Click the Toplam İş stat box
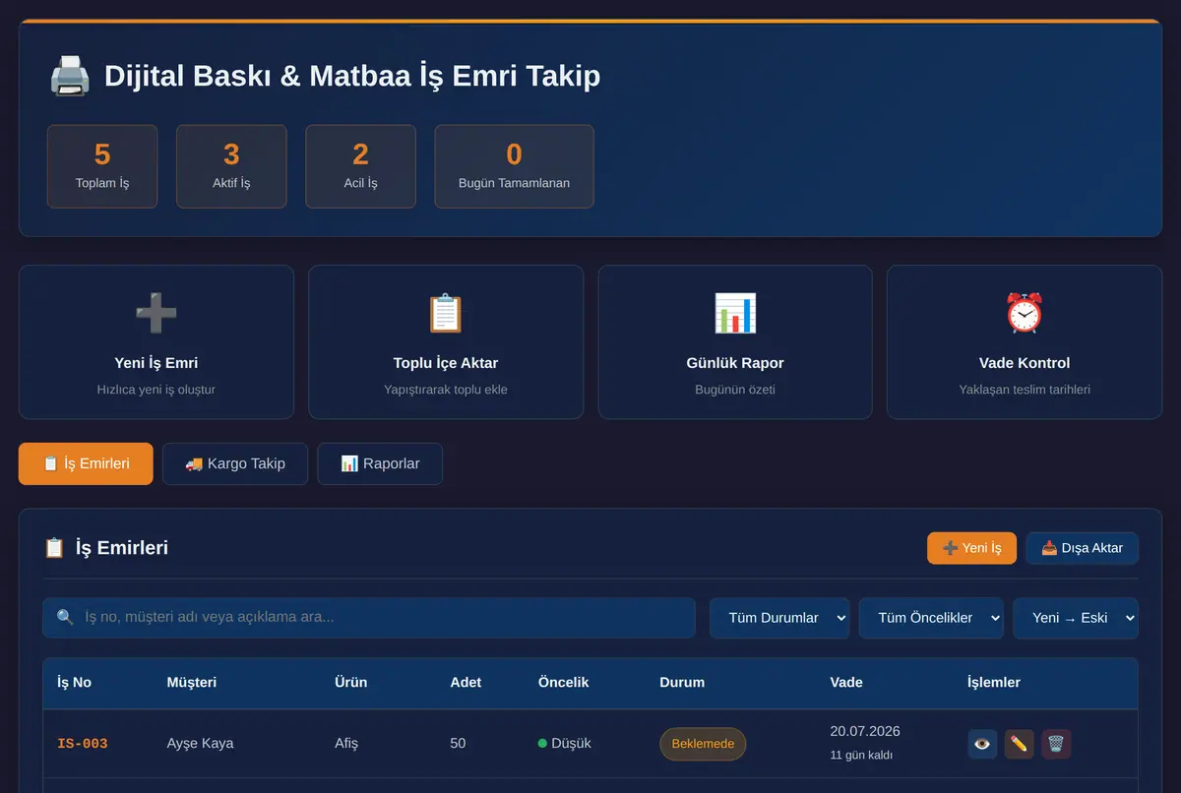Screen dimensions: 1181x793 (x=102, y=166)
